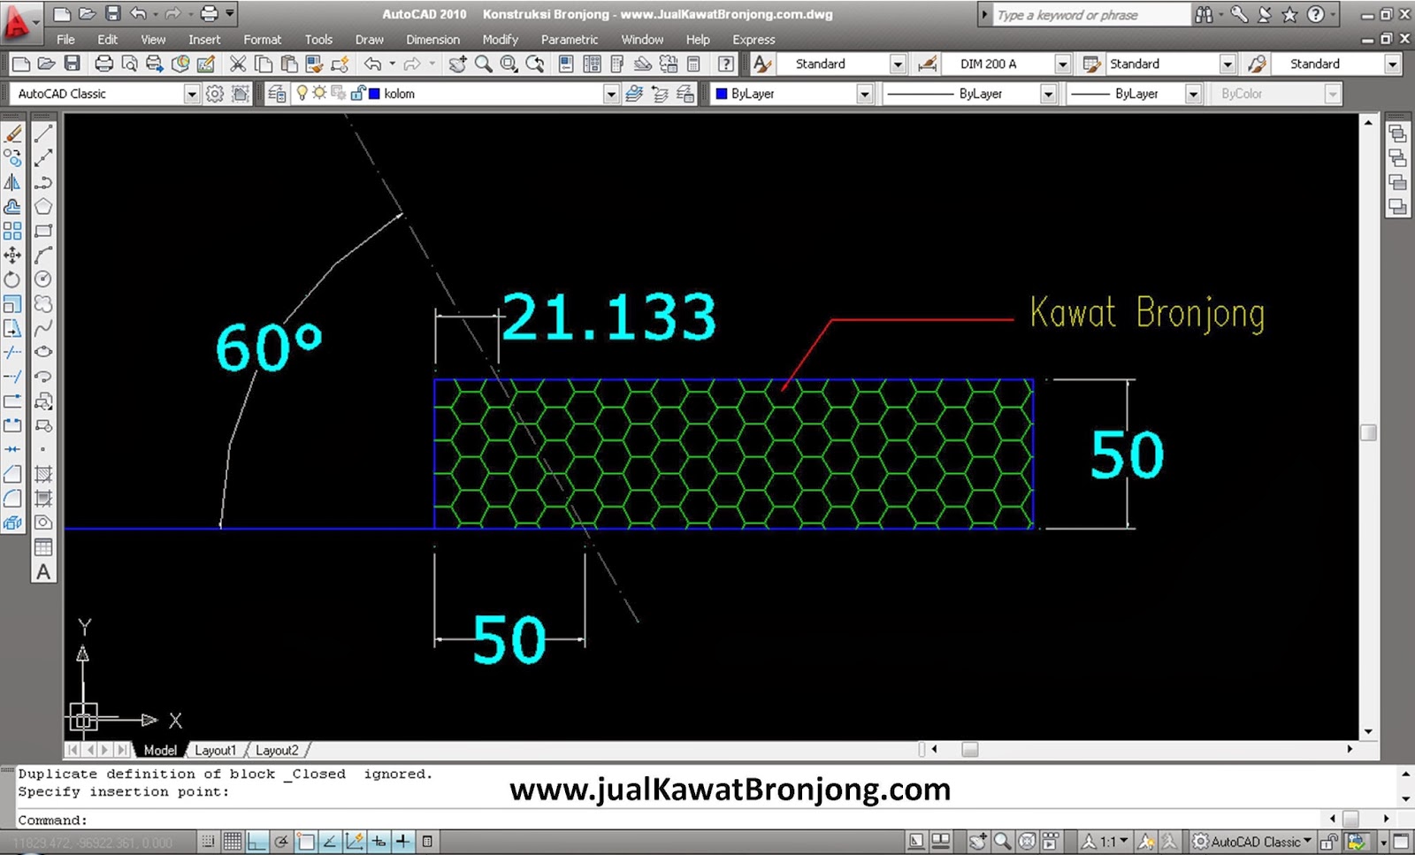Click Zoom Previous icon

[x=535, y=64]
